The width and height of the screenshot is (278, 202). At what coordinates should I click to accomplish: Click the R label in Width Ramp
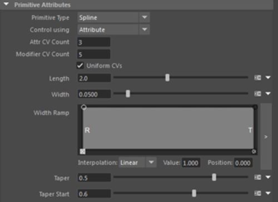tap(87, 130)
